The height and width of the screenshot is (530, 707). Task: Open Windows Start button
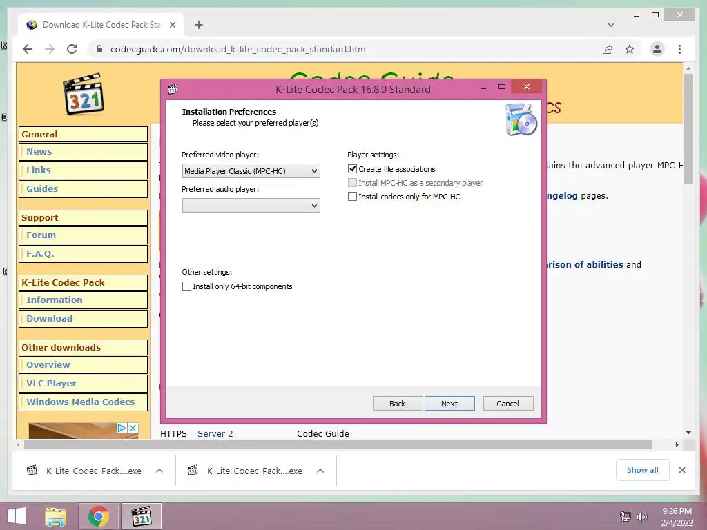[17, 516]
